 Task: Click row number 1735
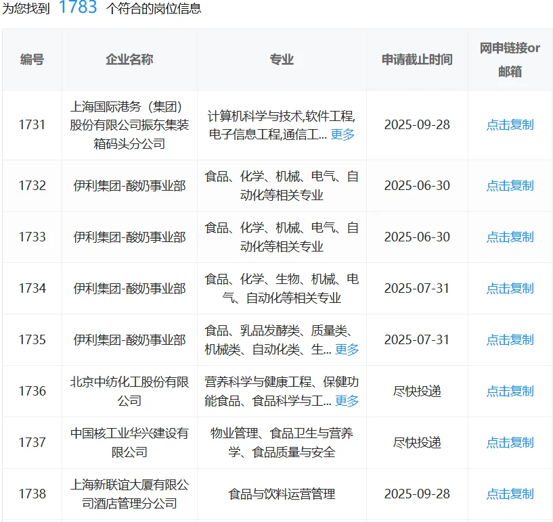[32, 340]
